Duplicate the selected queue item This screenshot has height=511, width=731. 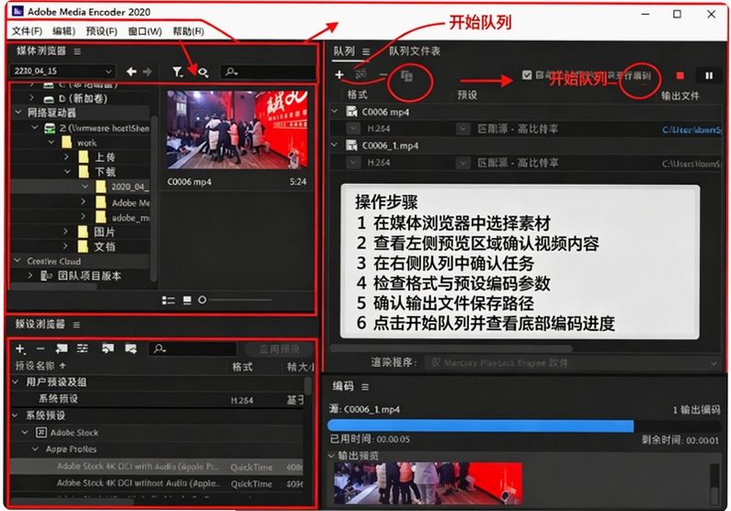pyautogui.click(x=406, y=76)
